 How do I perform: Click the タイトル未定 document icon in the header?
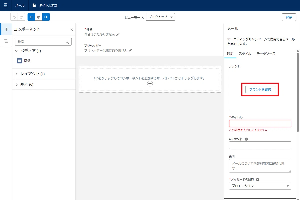point(34,5)
